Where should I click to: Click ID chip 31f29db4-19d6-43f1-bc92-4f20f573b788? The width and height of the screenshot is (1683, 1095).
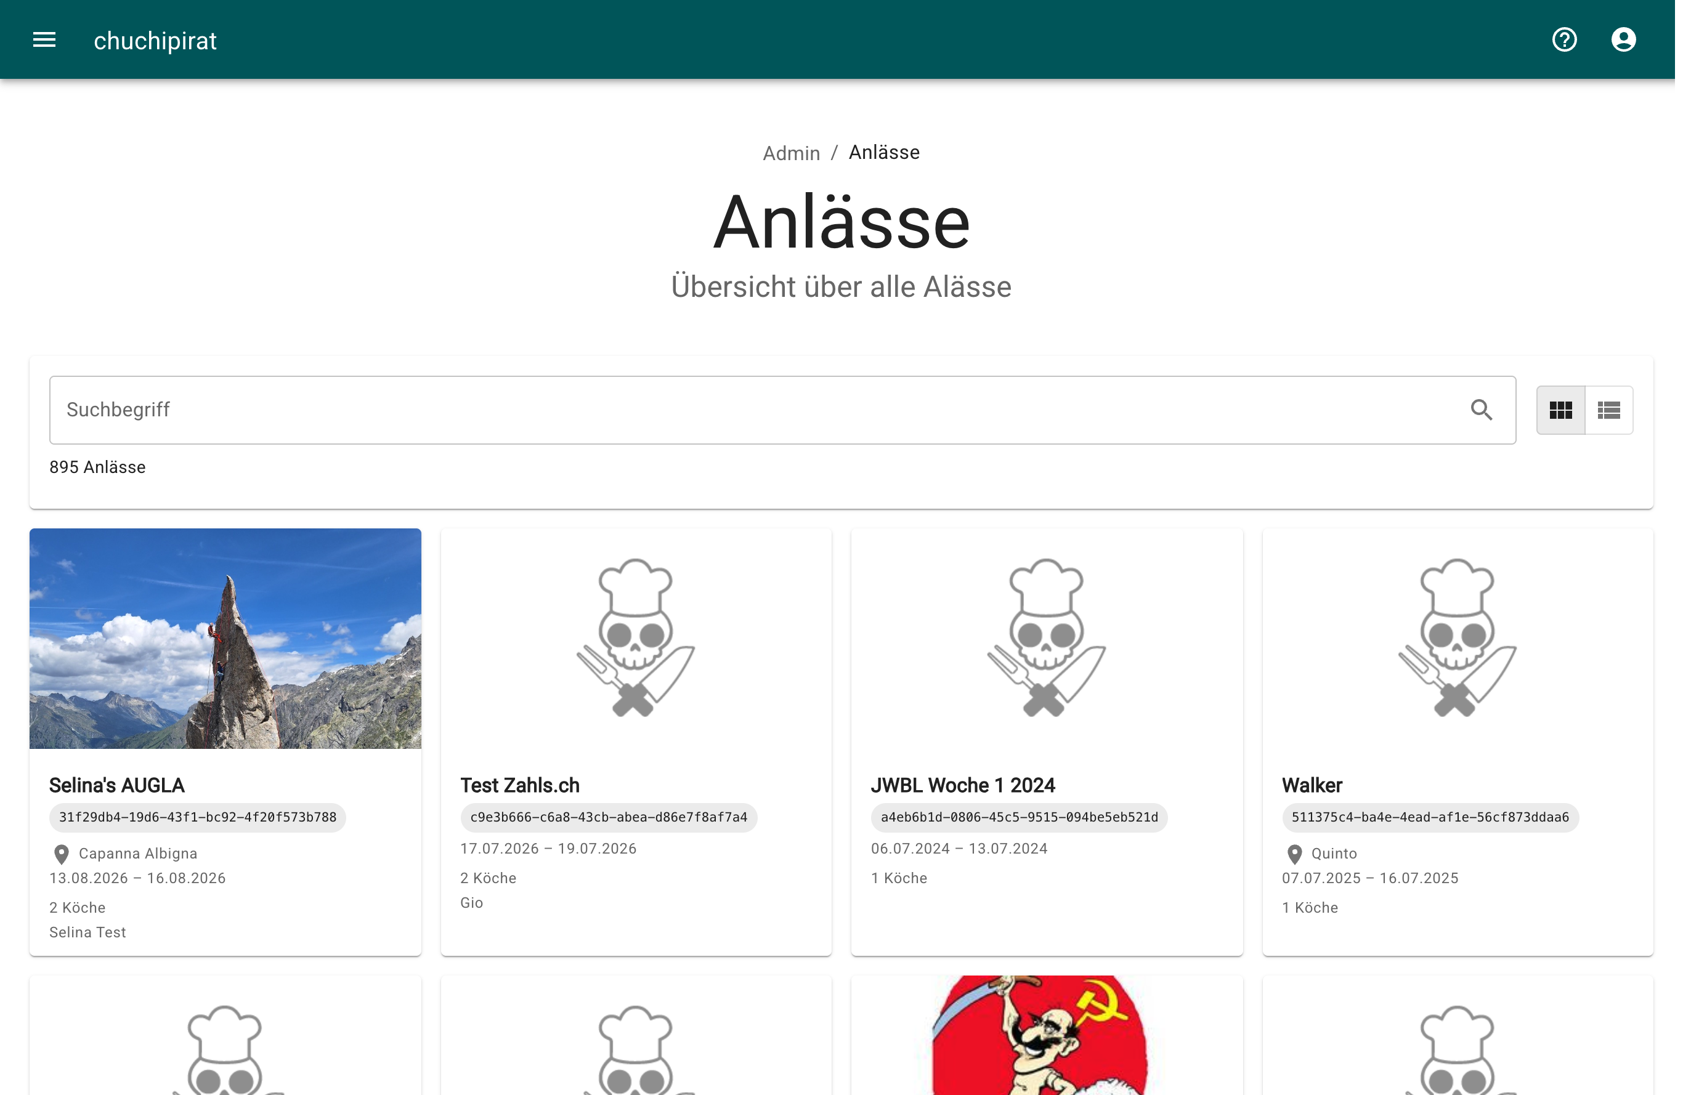click(197, 818)
